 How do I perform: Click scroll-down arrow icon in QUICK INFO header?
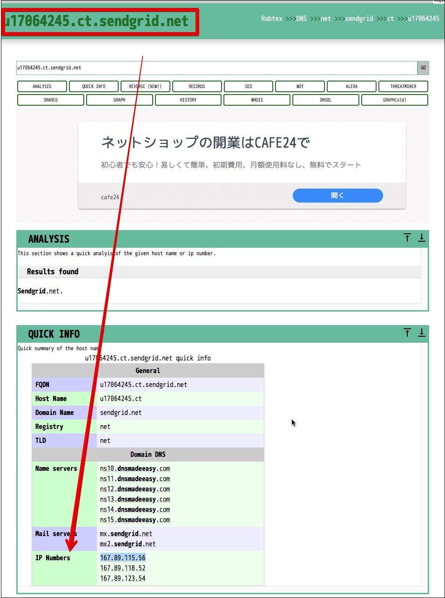[422, 333]
